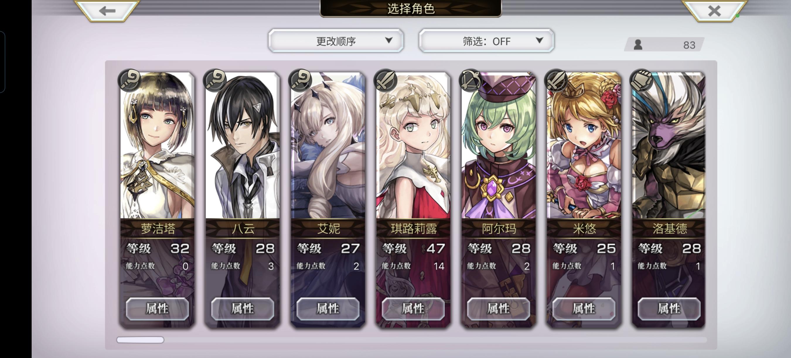View 属性 of 洛基德
The width and height of the screenshot is (791, 358).
pyautogui.click(x=669, y=308)
